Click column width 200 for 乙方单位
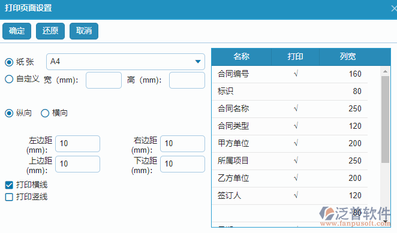This screenshot has height=233, width=397. (355, 178)
